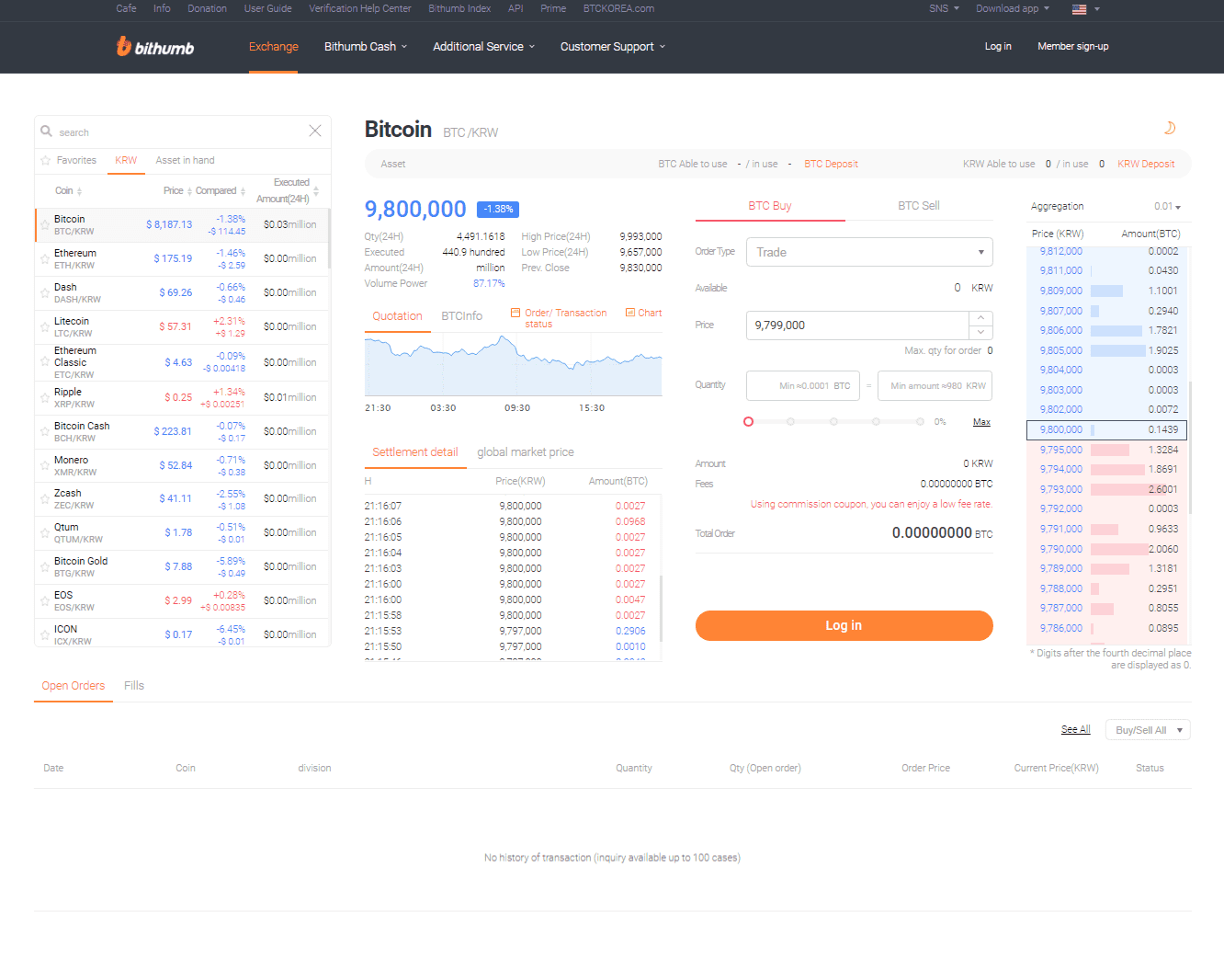The image size is (1224, 959).
Task: Select the BTC Buy tab
Action: point(770,206)
